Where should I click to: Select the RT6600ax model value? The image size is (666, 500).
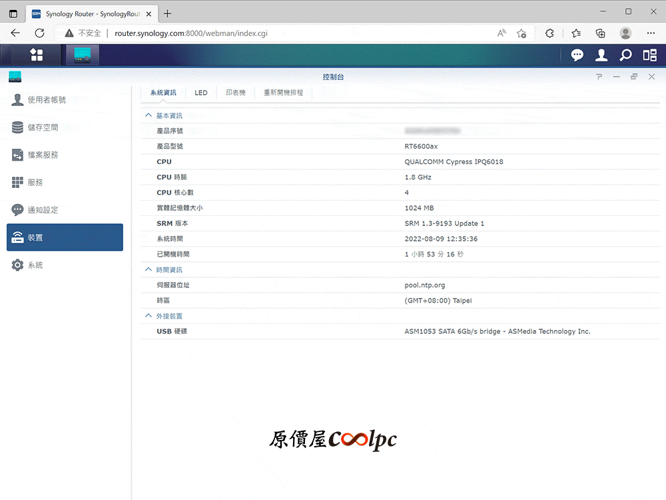click(x=421, y=146)
